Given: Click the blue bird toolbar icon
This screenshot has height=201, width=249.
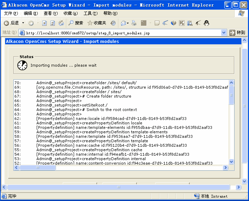Looking at the screenshot, I should click(165, 23).
